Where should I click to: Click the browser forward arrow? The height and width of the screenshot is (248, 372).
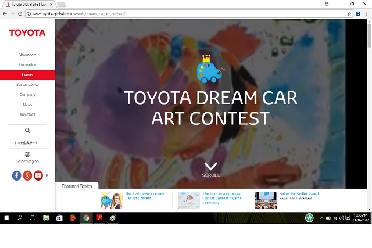(x=12, y=14)
